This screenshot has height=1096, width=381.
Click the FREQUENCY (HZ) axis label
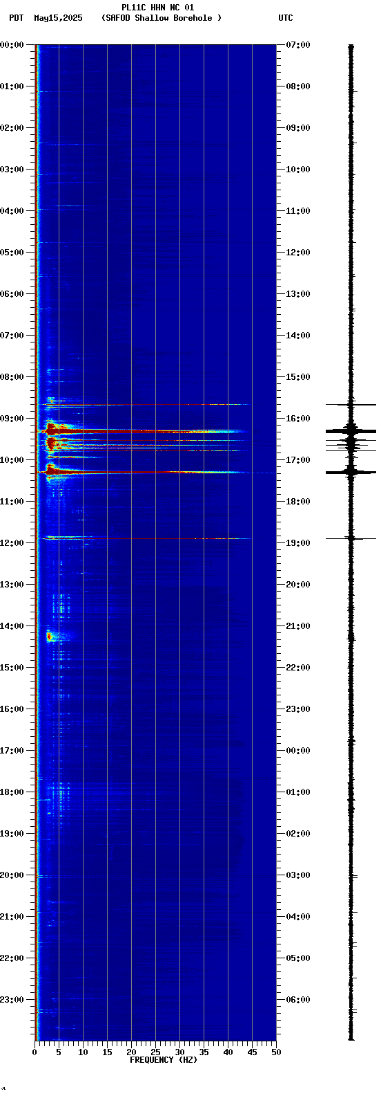[164, 1060]
